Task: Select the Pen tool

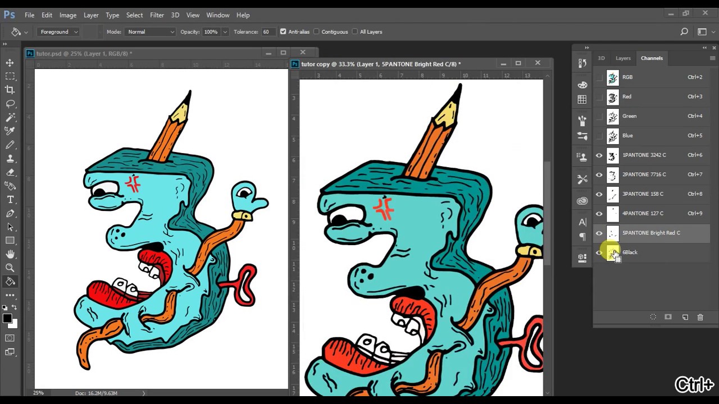Action: pyautogui.click(x=10, y=213)
